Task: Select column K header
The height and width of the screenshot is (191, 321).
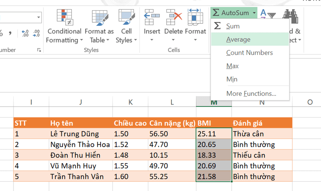Action: pyautogui.click(x=130, y=102)
